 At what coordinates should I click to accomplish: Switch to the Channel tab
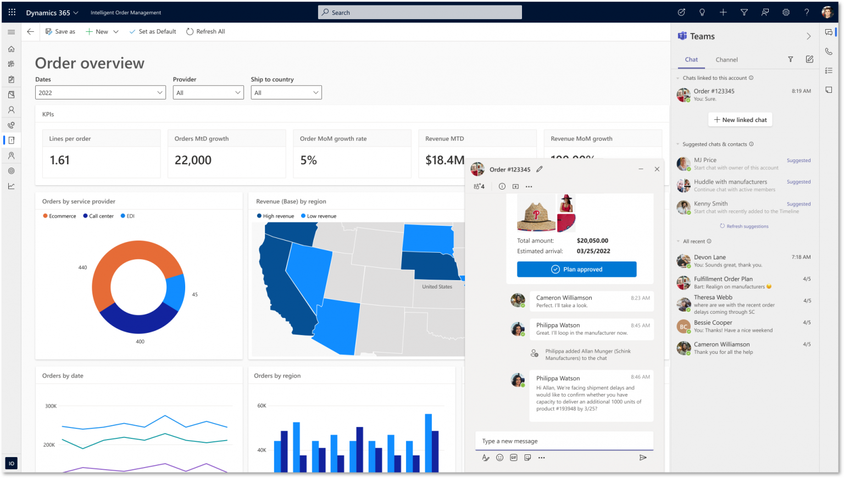[726, 59]
